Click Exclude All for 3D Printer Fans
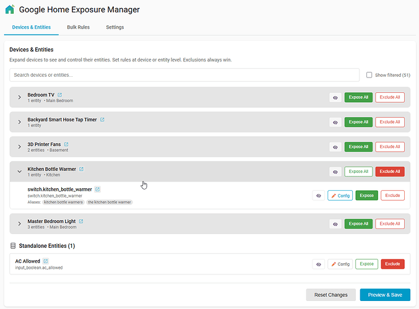Screen dimensions: 419x309 click(x=389, y=147)
